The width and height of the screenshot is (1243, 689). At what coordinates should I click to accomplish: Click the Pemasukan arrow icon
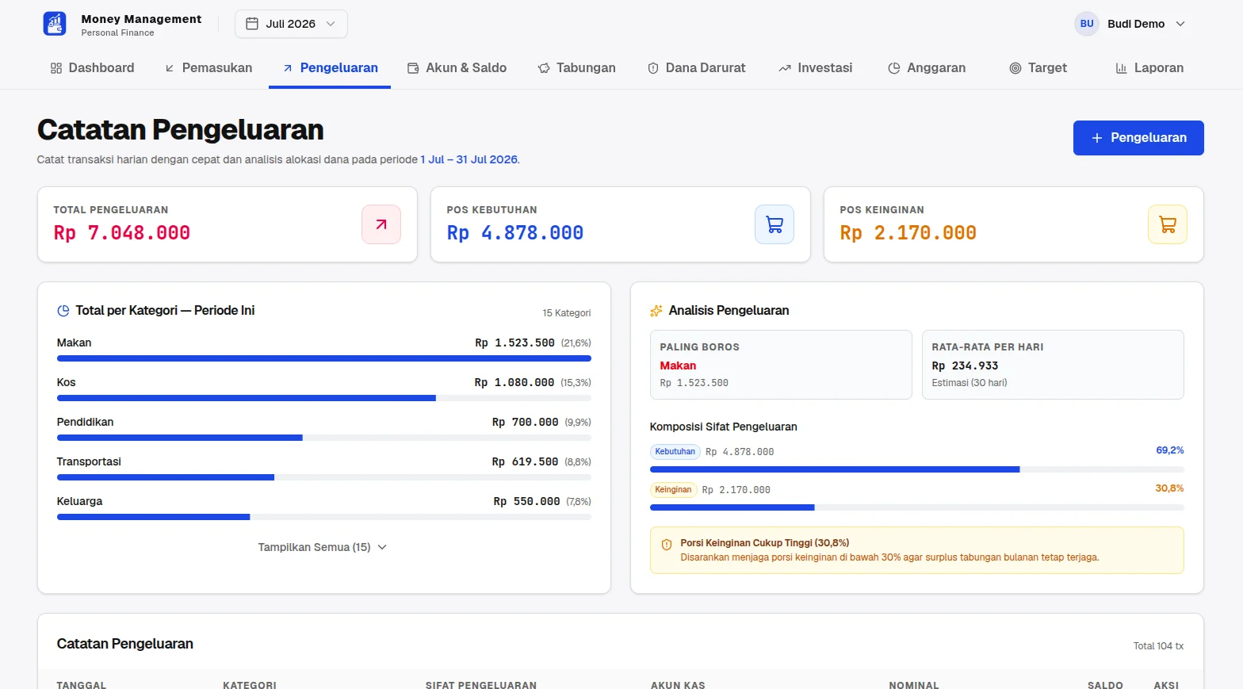coord(170,68)
